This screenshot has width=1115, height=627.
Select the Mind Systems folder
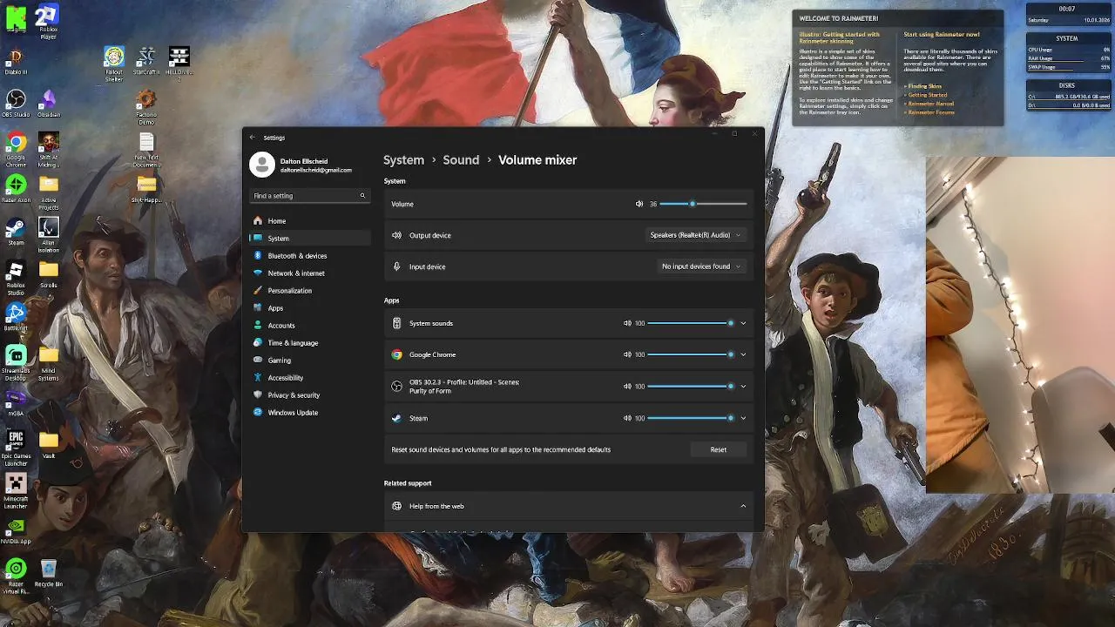point(49,363)
